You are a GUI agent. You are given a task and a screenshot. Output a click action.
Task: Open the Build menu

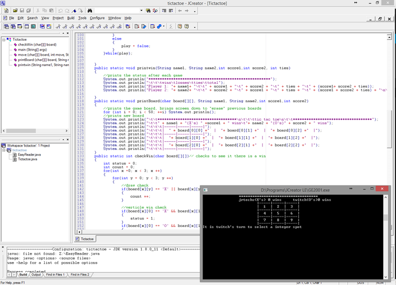(71, 18)
